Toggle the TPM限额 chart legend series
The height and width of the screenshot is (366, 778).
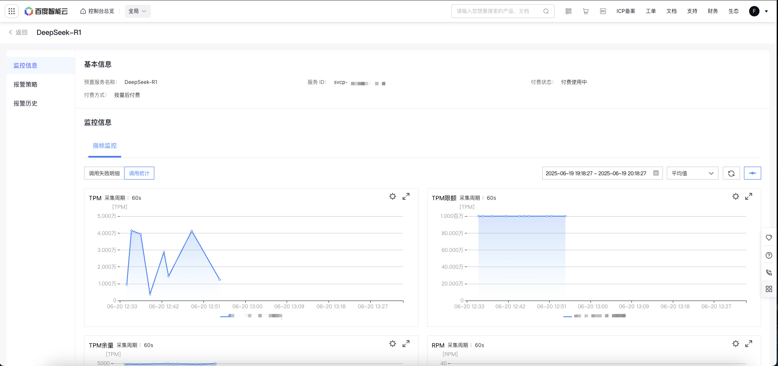pos(594,316)
